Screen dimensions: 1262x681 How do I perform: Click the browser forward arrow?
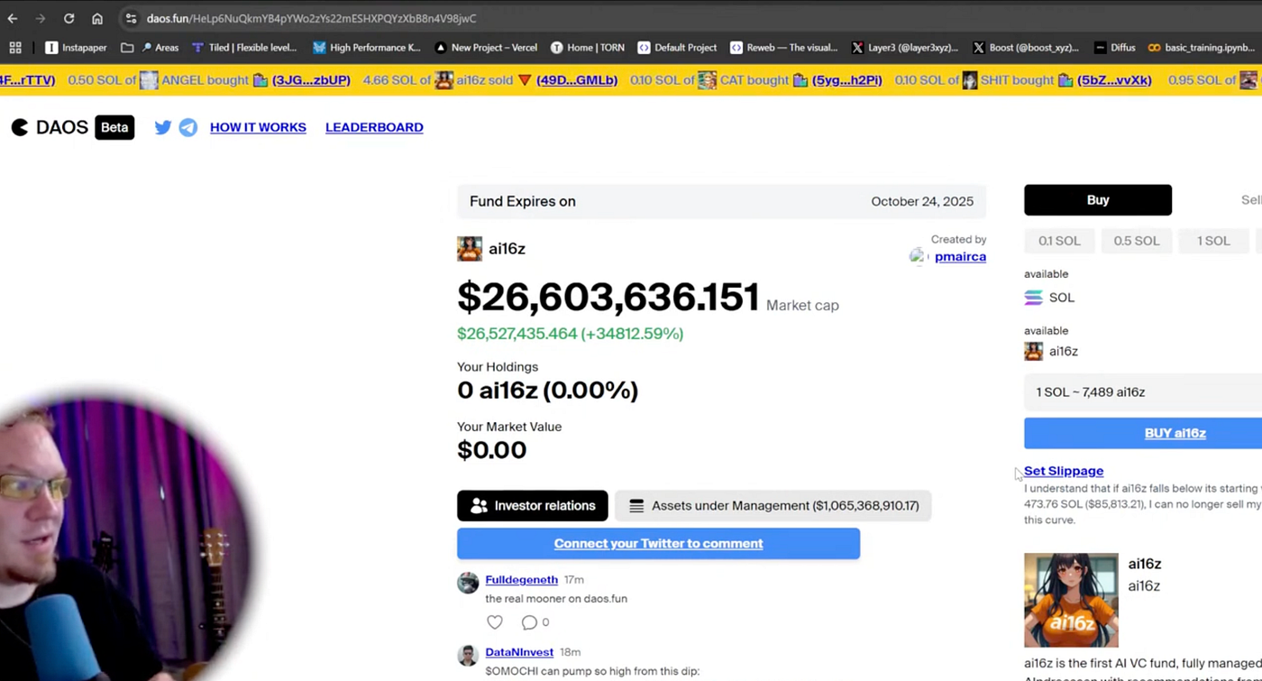[40, 18]
